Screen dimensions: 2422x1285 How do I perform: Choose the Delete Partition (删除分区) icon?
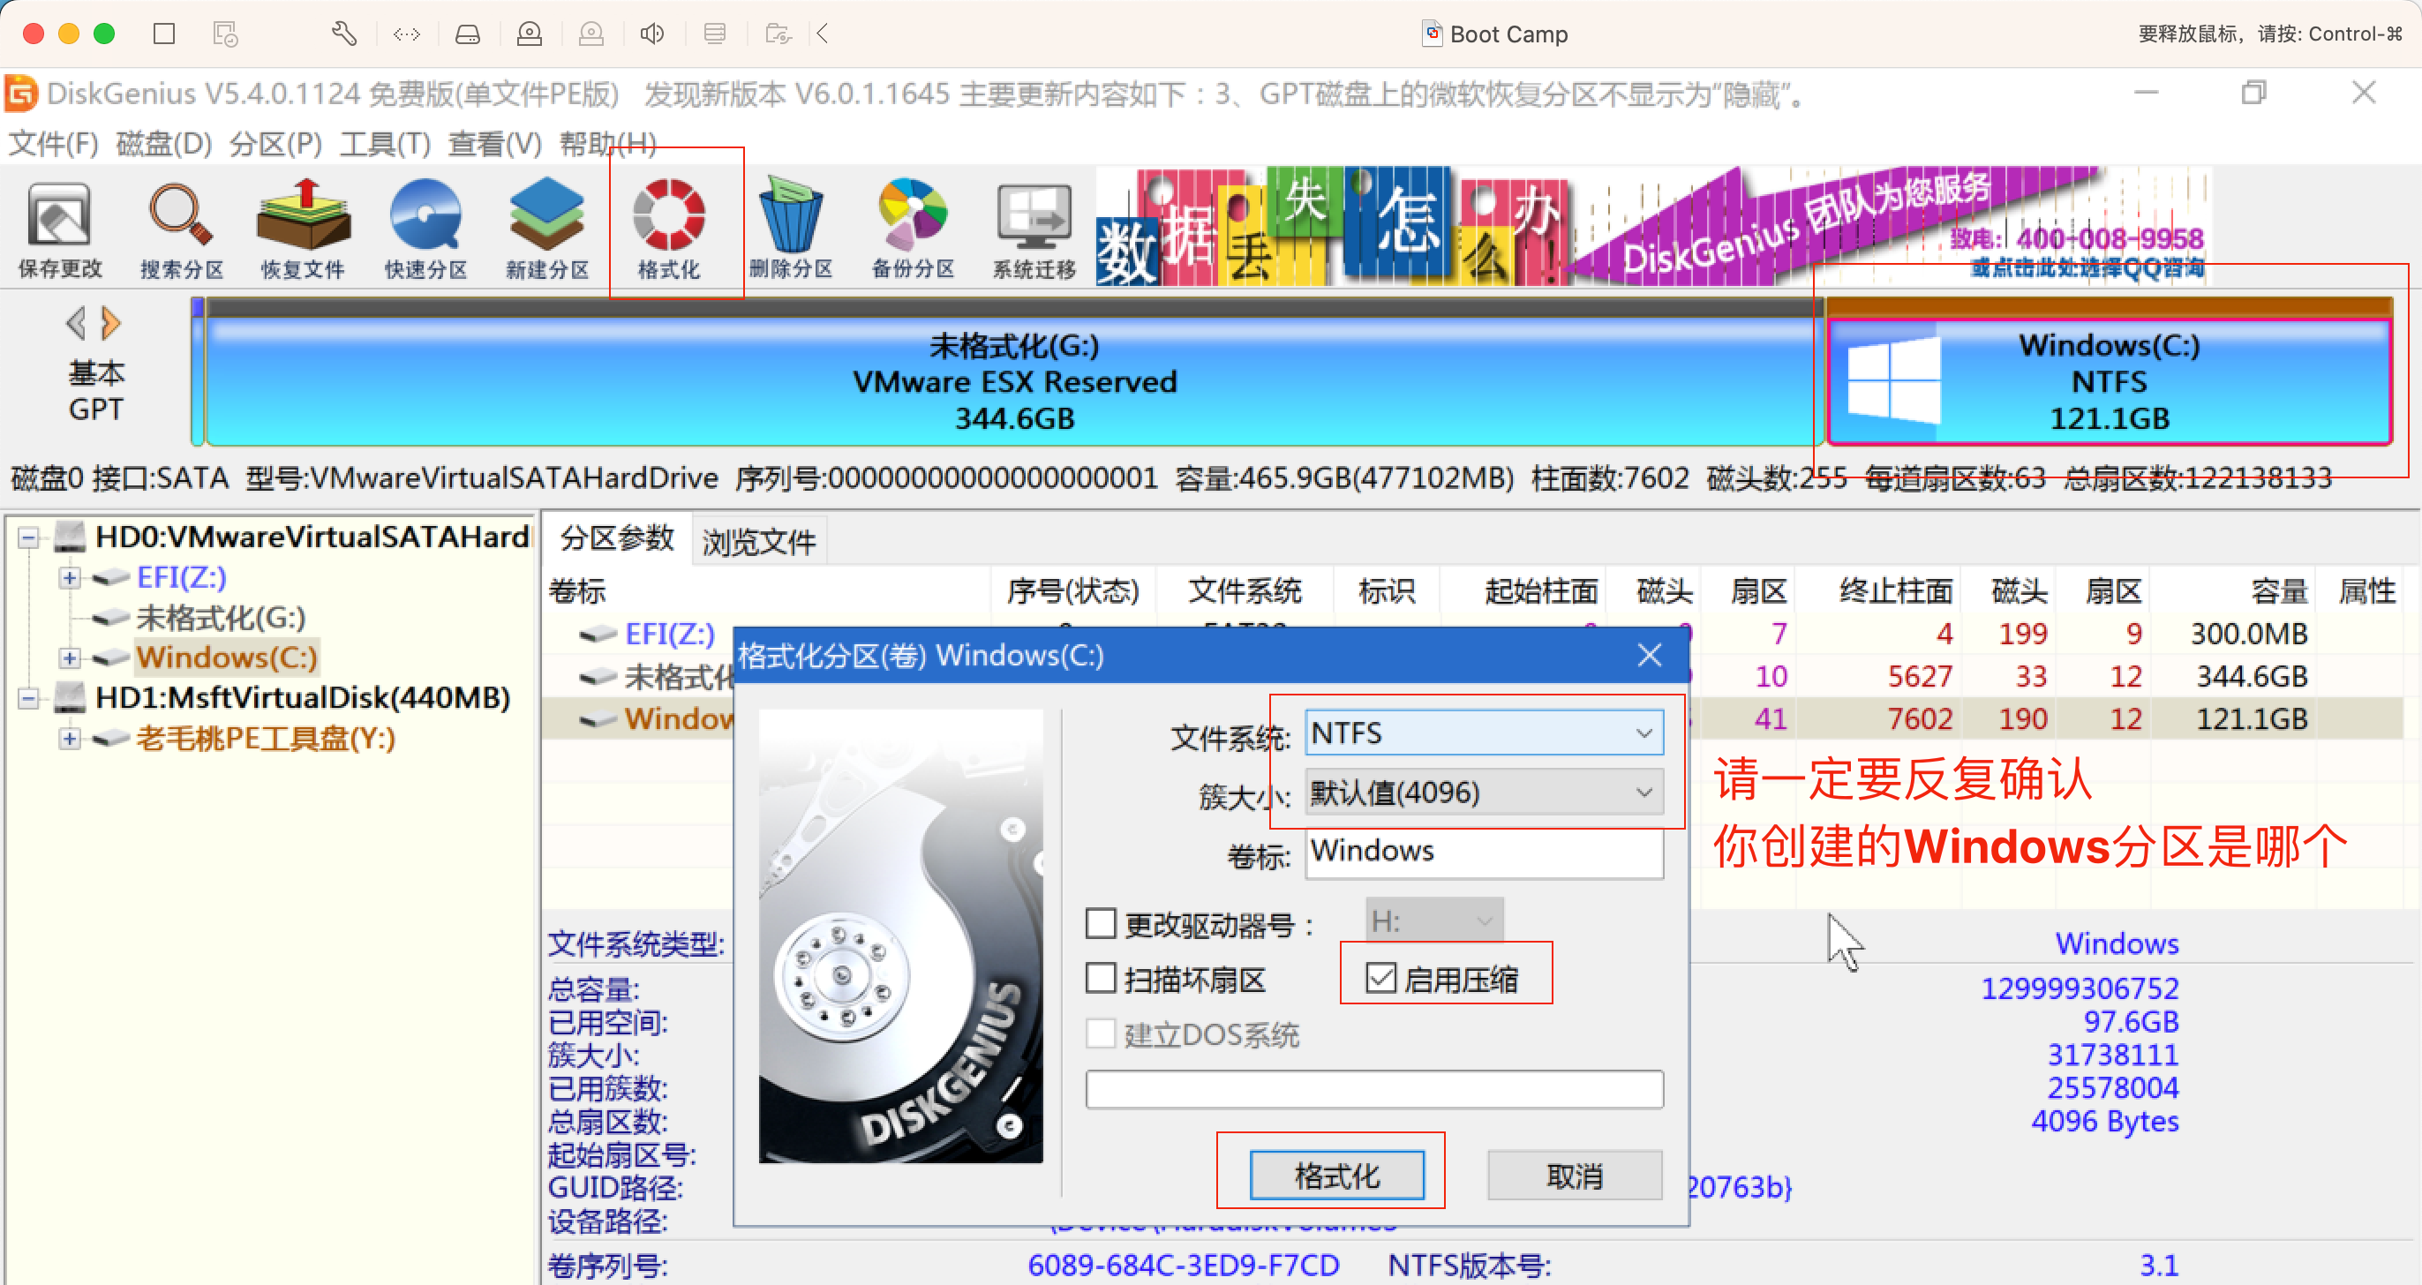(x=791, y=229)
